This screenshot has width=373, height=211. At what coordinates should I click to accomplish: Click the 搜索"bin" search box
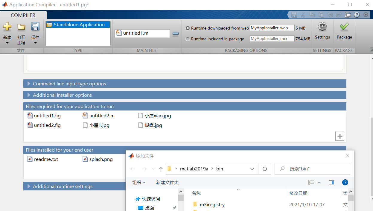[x=312, y=169]
